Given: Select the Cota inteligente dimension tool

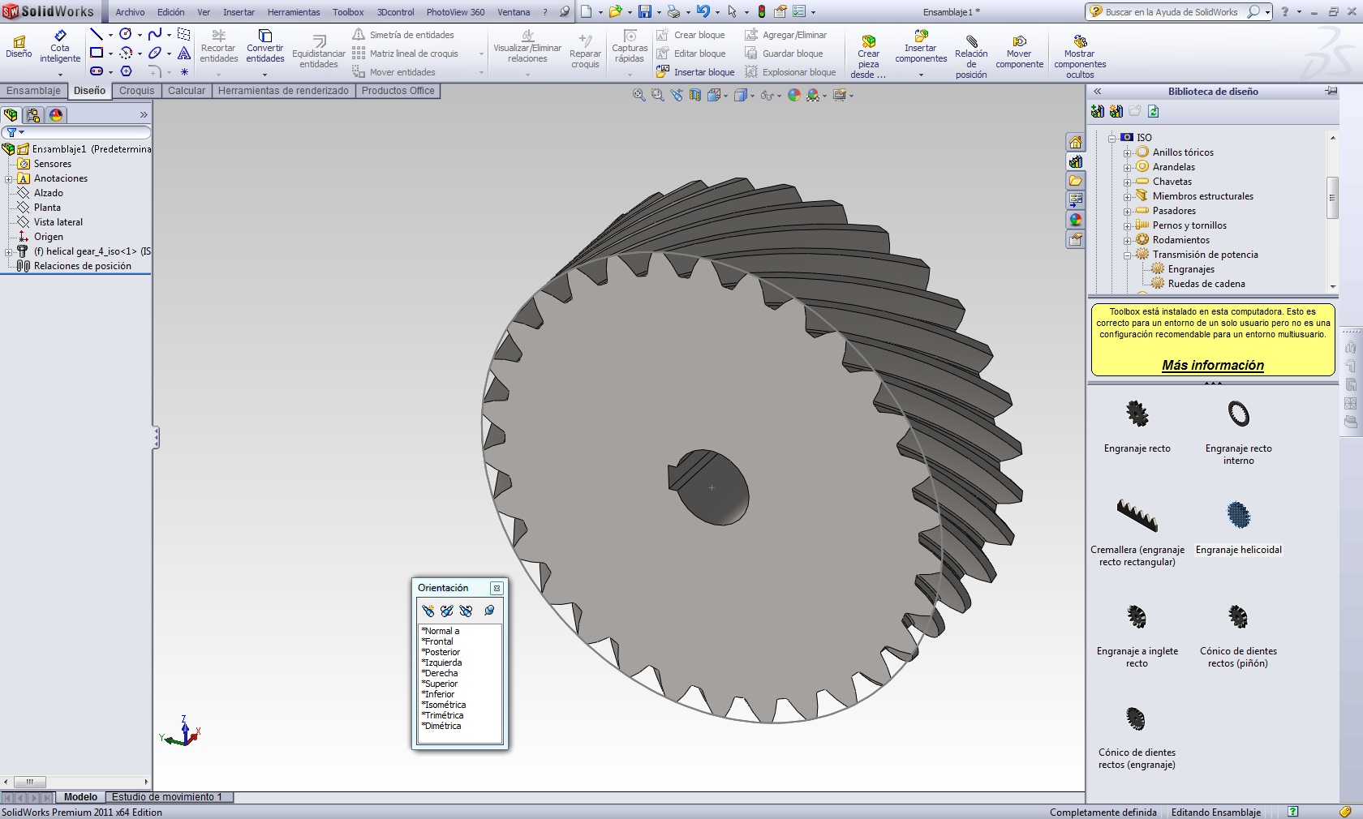Looking at the screenshot, I should coord(60,47).
